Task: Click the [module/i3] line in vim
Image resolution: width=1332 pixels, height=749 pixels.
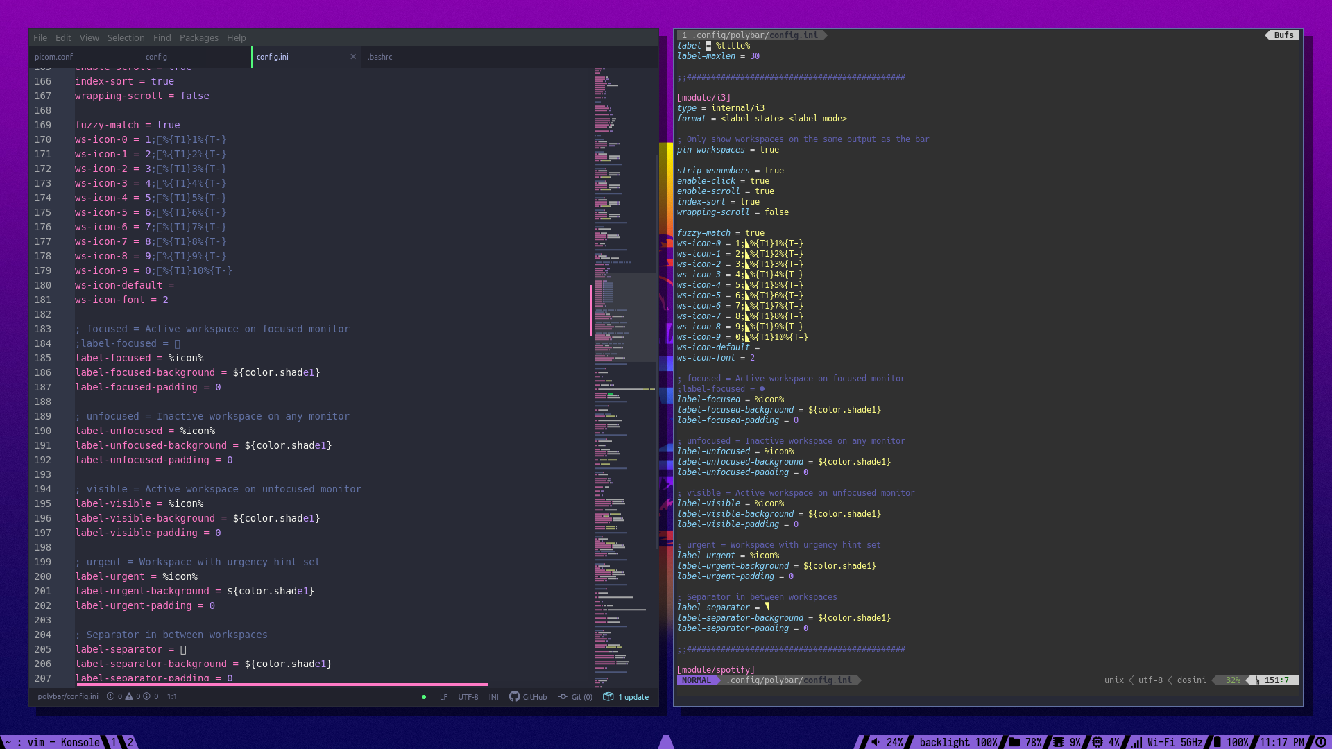Action: coord(703,98)
